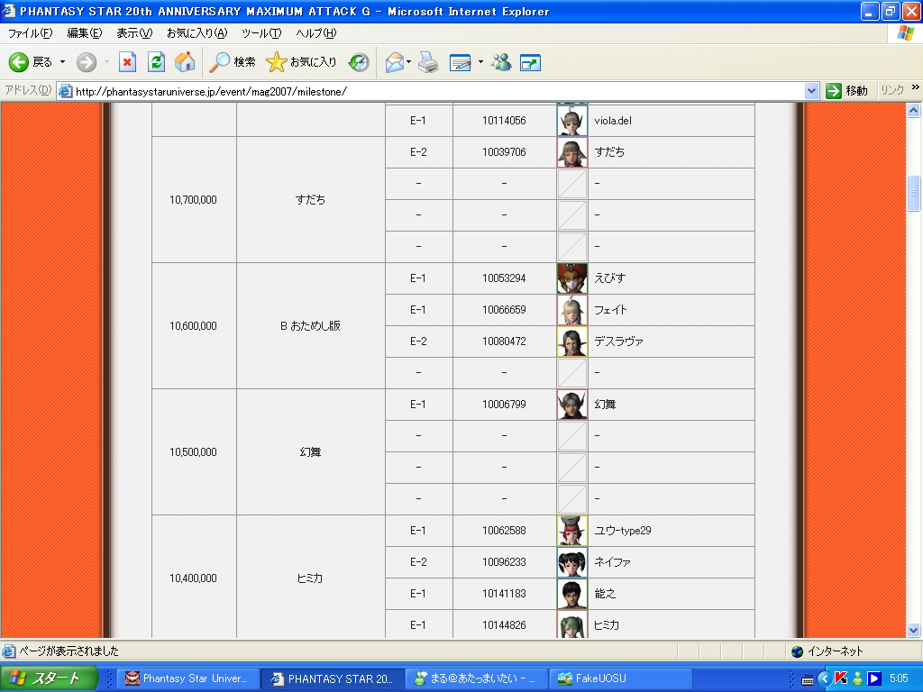Open 検索 search panel
The image size is (923, 692).
[233, 62]
